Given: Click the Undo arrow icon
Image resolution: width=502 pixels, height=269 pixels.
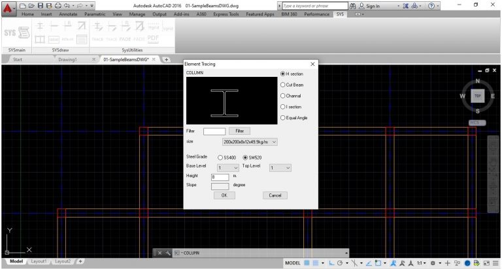Looking at the screenshot, I should point(67,5).
